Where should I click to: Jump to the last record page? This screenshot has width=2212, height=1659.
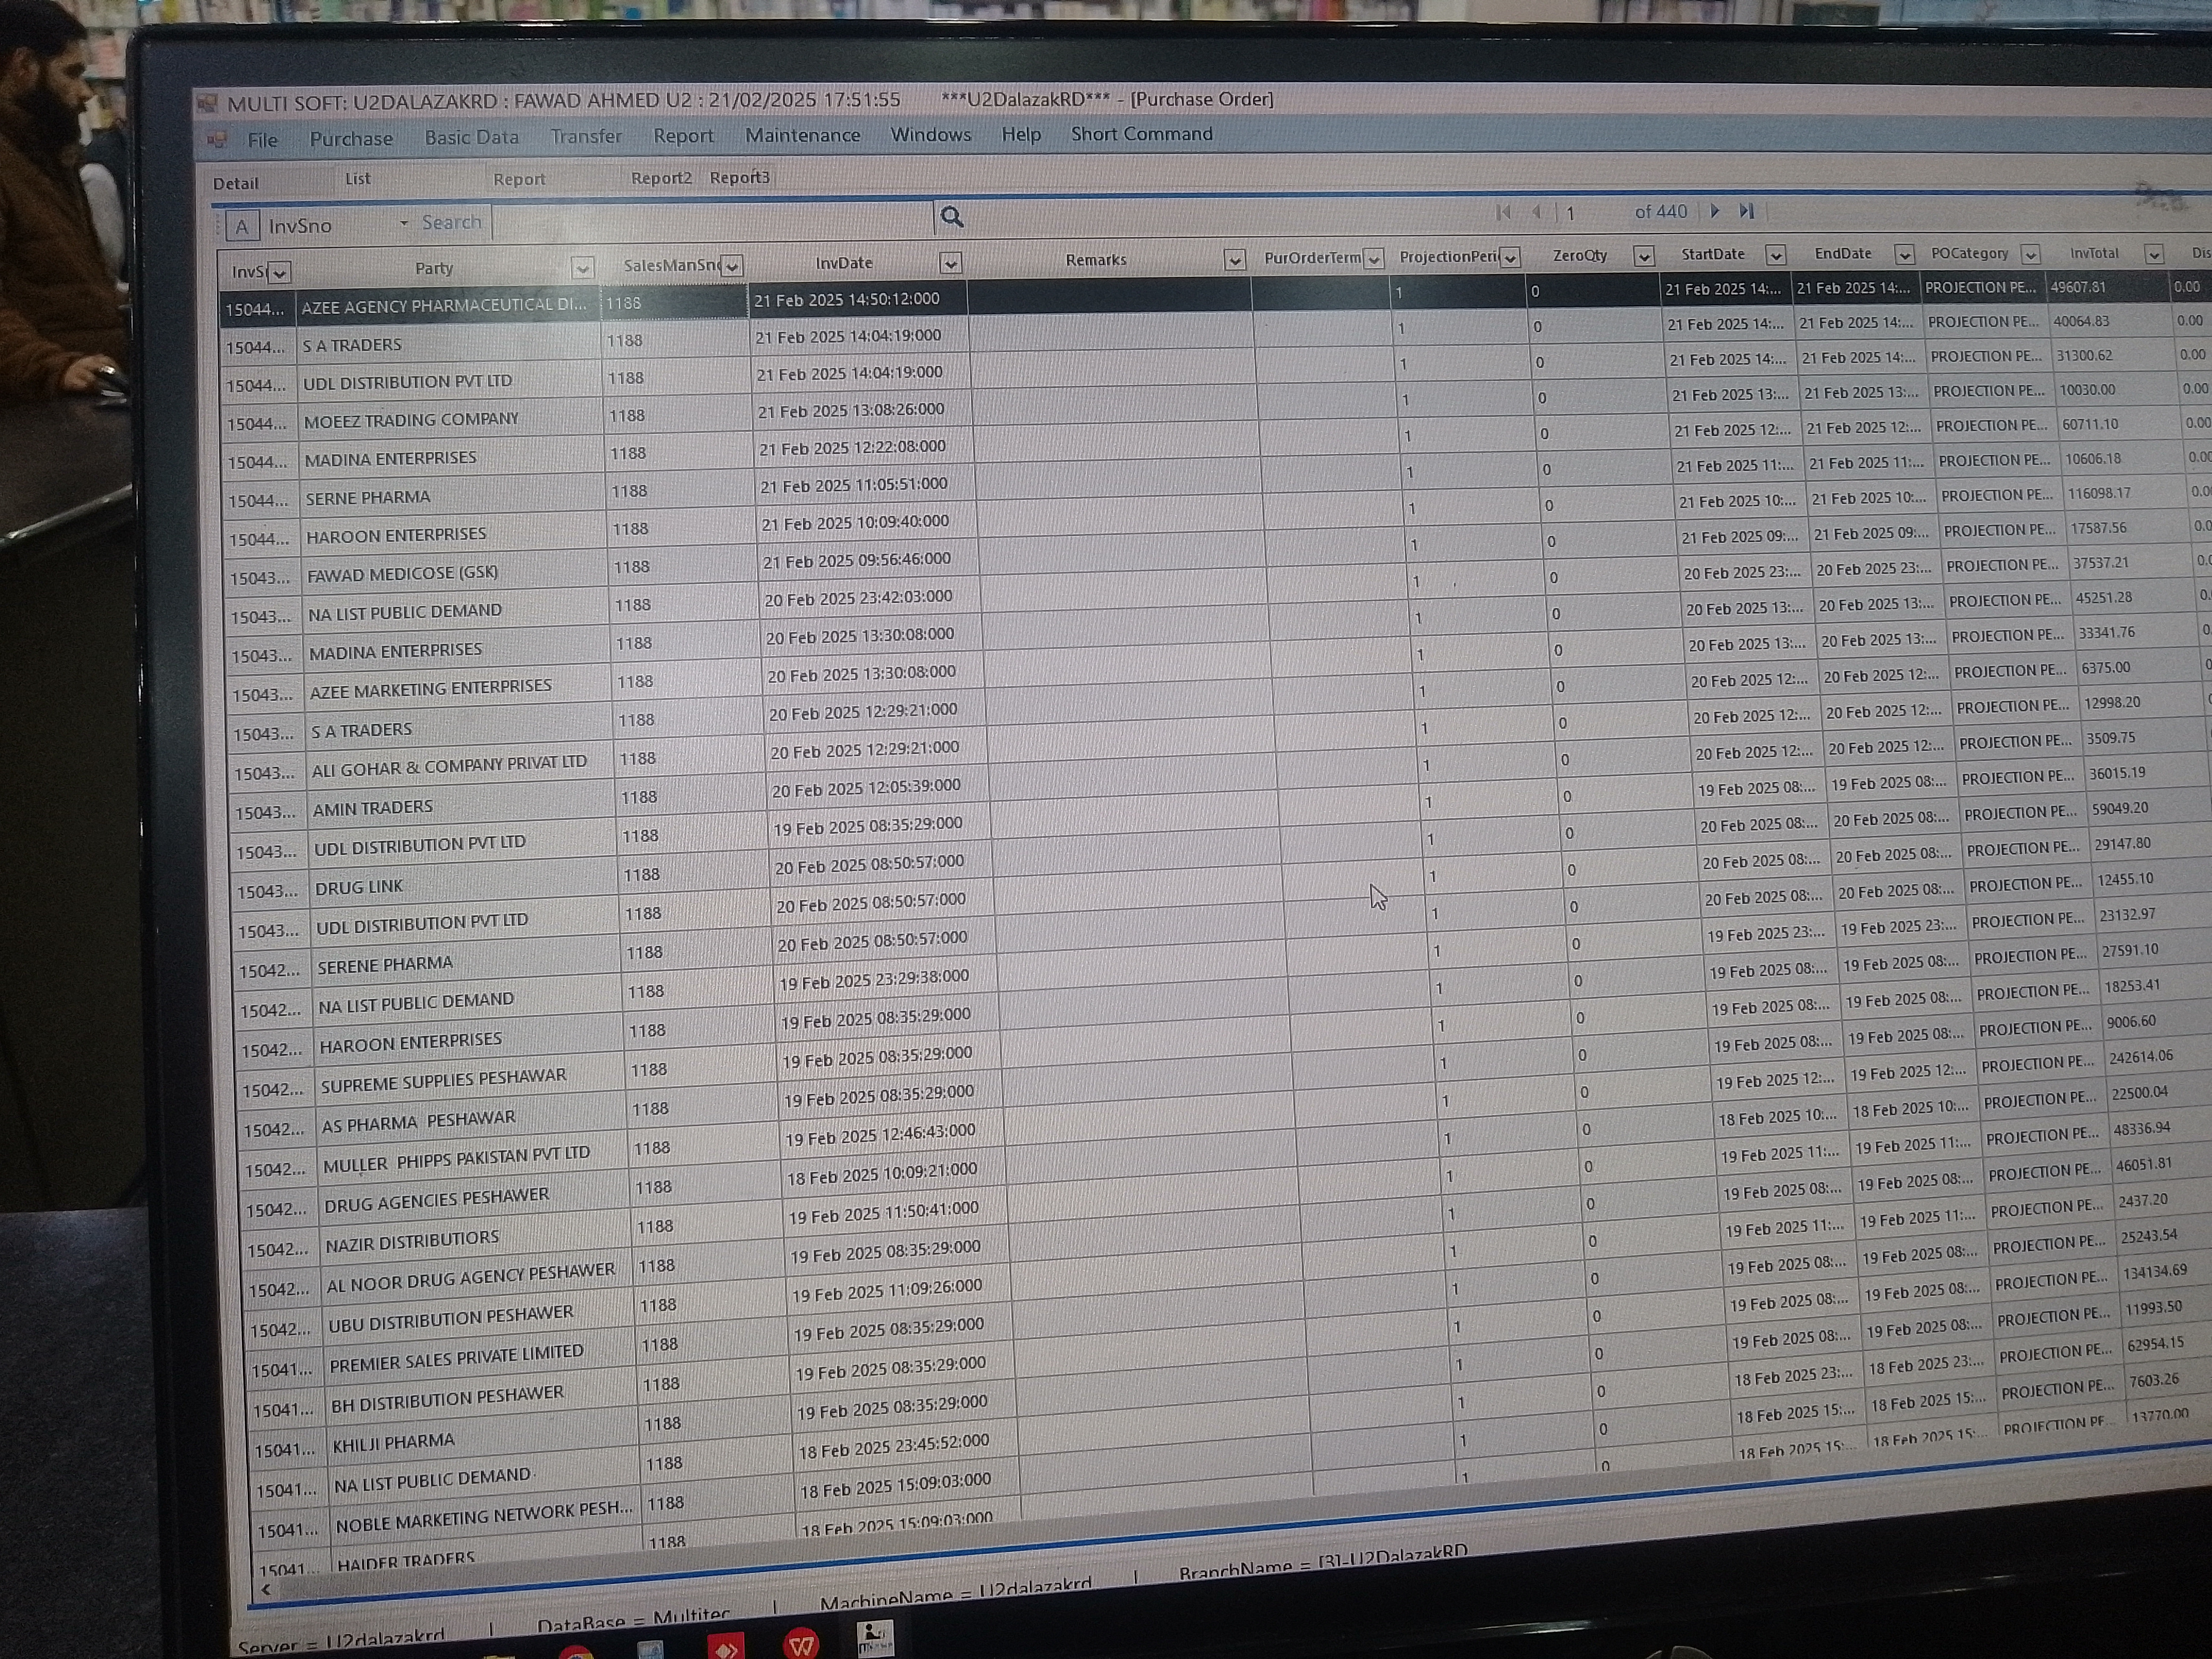1747,211
